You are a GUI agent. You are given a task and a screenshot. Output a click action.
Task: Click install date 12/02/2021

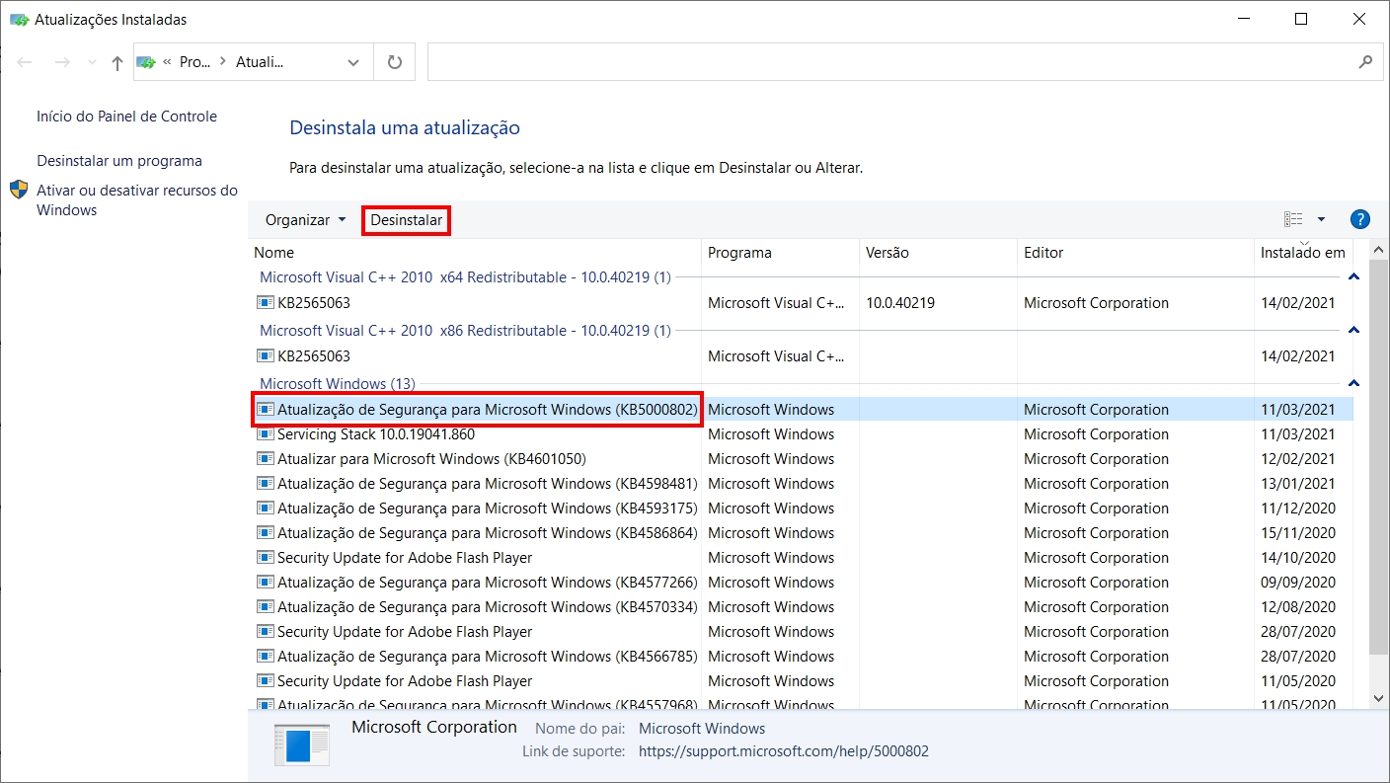pos(1297,459)
